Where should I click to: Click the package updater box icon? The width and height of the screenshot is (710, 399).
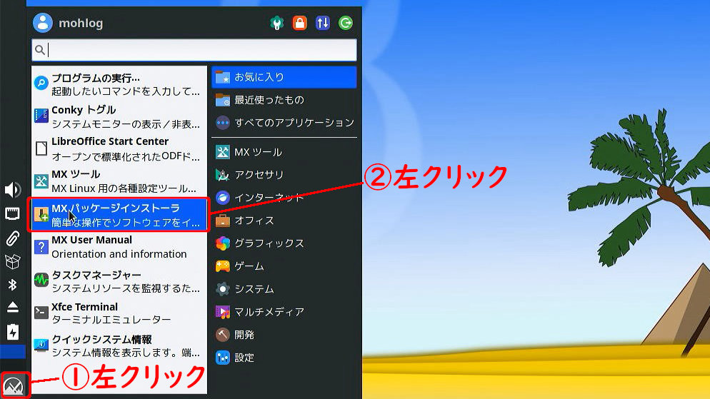click(12, 261)
